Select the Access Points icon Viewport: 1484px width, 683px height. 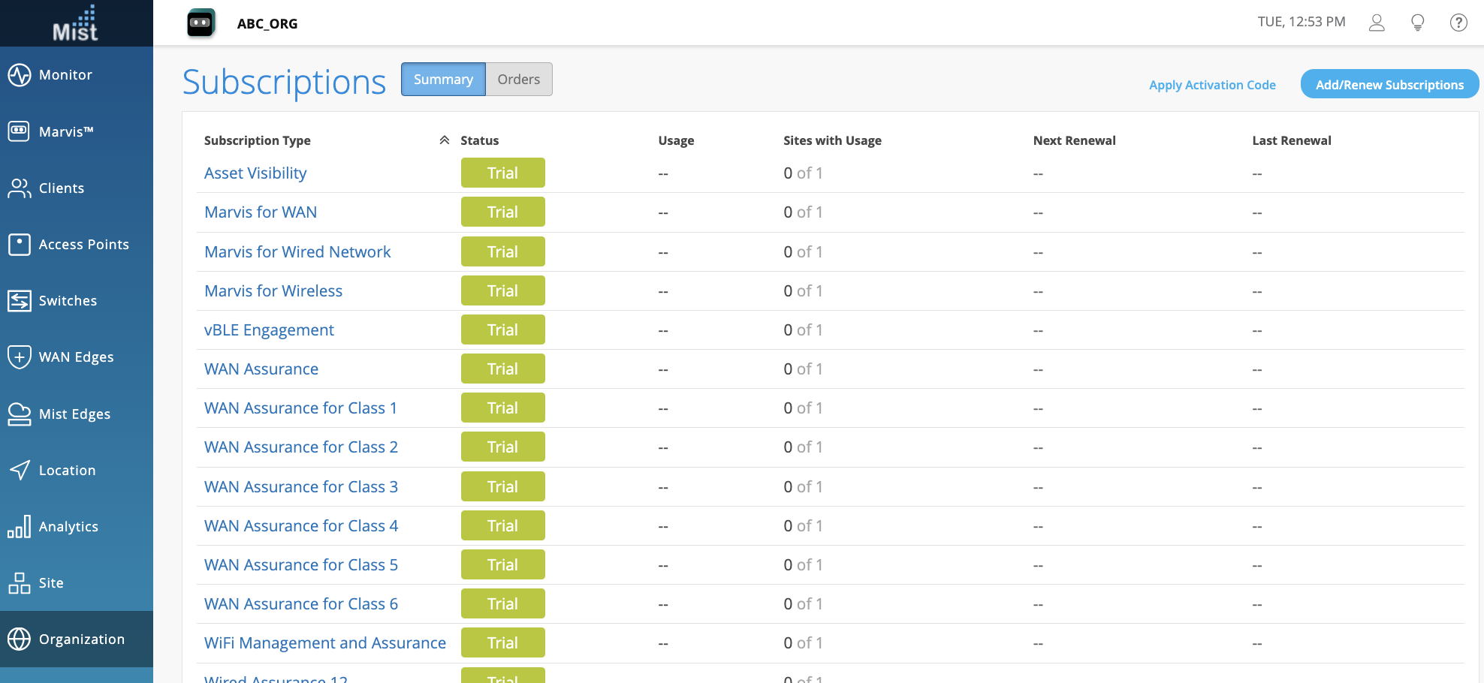pos(20,245)
